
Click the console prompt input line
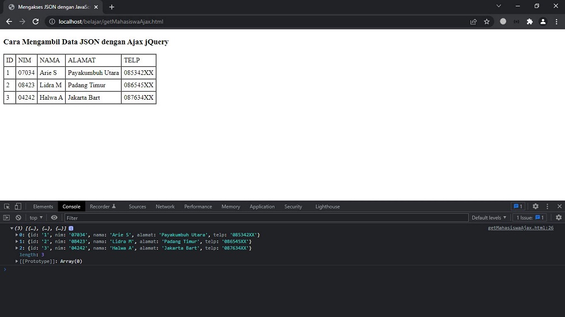click(x=282, y=270)
